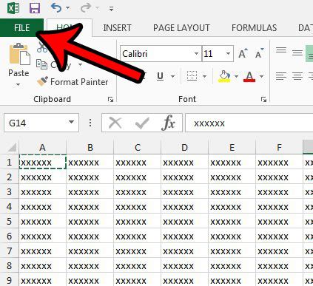Center text horizontally icon

[x=297, y=76]
